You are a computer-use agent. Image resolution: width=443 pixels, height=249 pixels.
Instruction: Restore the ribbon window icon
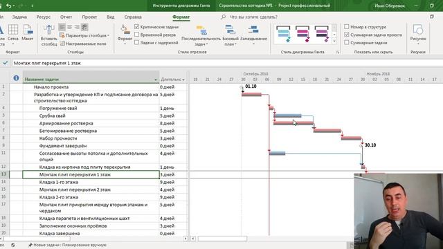click(x=432, y=17)
